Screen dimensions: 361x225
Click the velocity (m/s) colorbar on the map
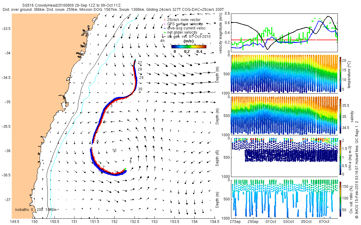189,46
